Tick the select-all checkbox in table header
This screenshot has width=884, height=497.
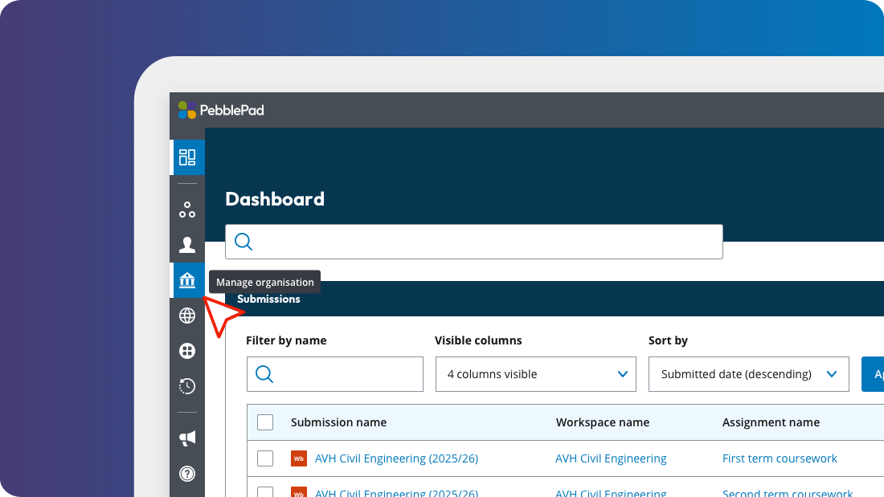[x=265, y=422]
